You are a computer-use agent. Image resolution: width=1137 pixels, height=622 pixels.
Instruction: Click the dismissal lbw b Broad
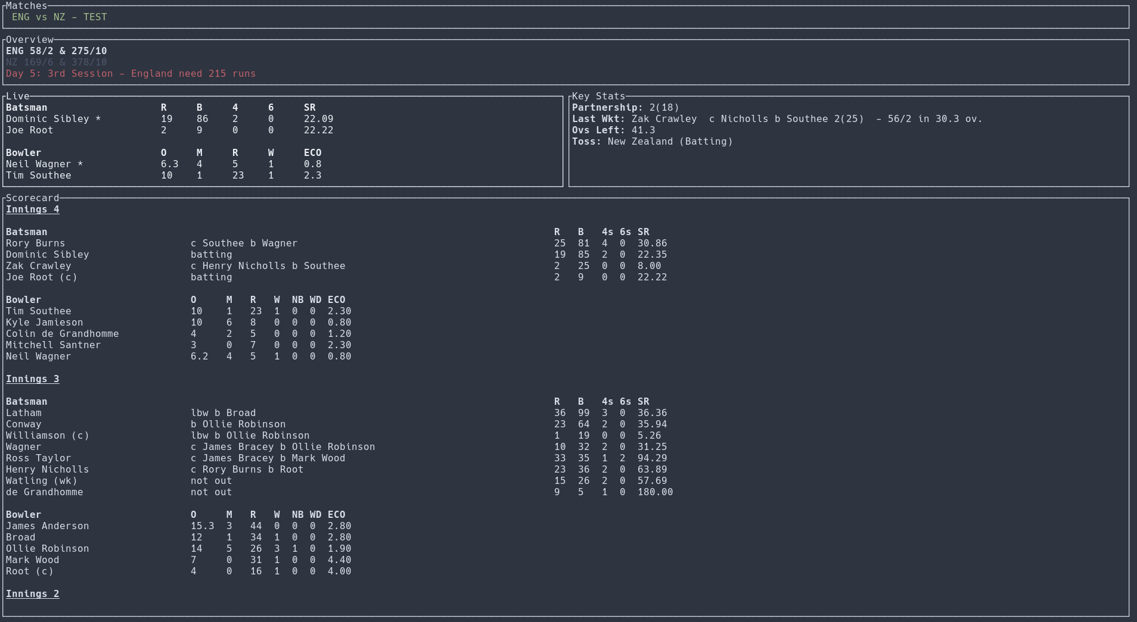coord(223,413)
